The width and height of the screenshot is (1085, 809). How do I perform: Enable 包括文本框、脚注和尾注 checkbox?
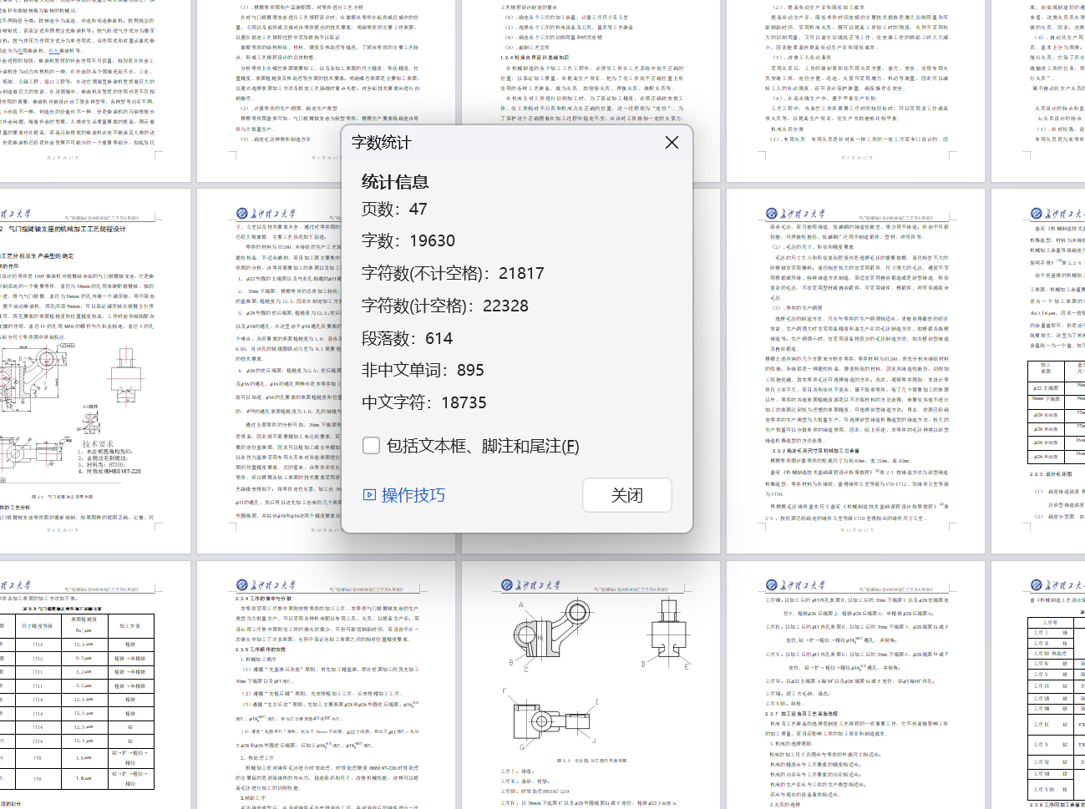[x=372, y=446]
